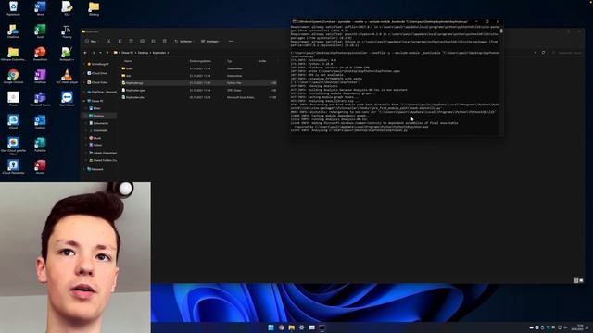Open the iTunes desktop shortcut
Image resolution: width=593 pixels, height=333 pixels.
coord(13,99)
